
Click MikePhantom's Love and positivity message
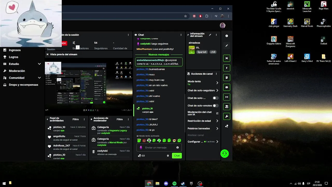(x=155, y=49)
